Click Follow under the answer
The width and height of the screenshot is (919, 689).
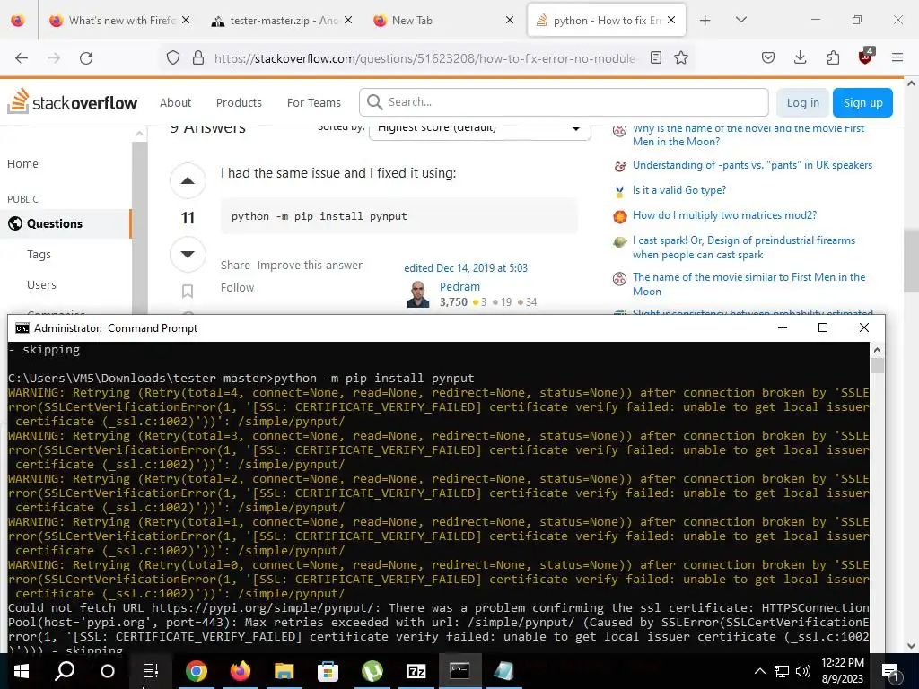click(x=237, y=288)
